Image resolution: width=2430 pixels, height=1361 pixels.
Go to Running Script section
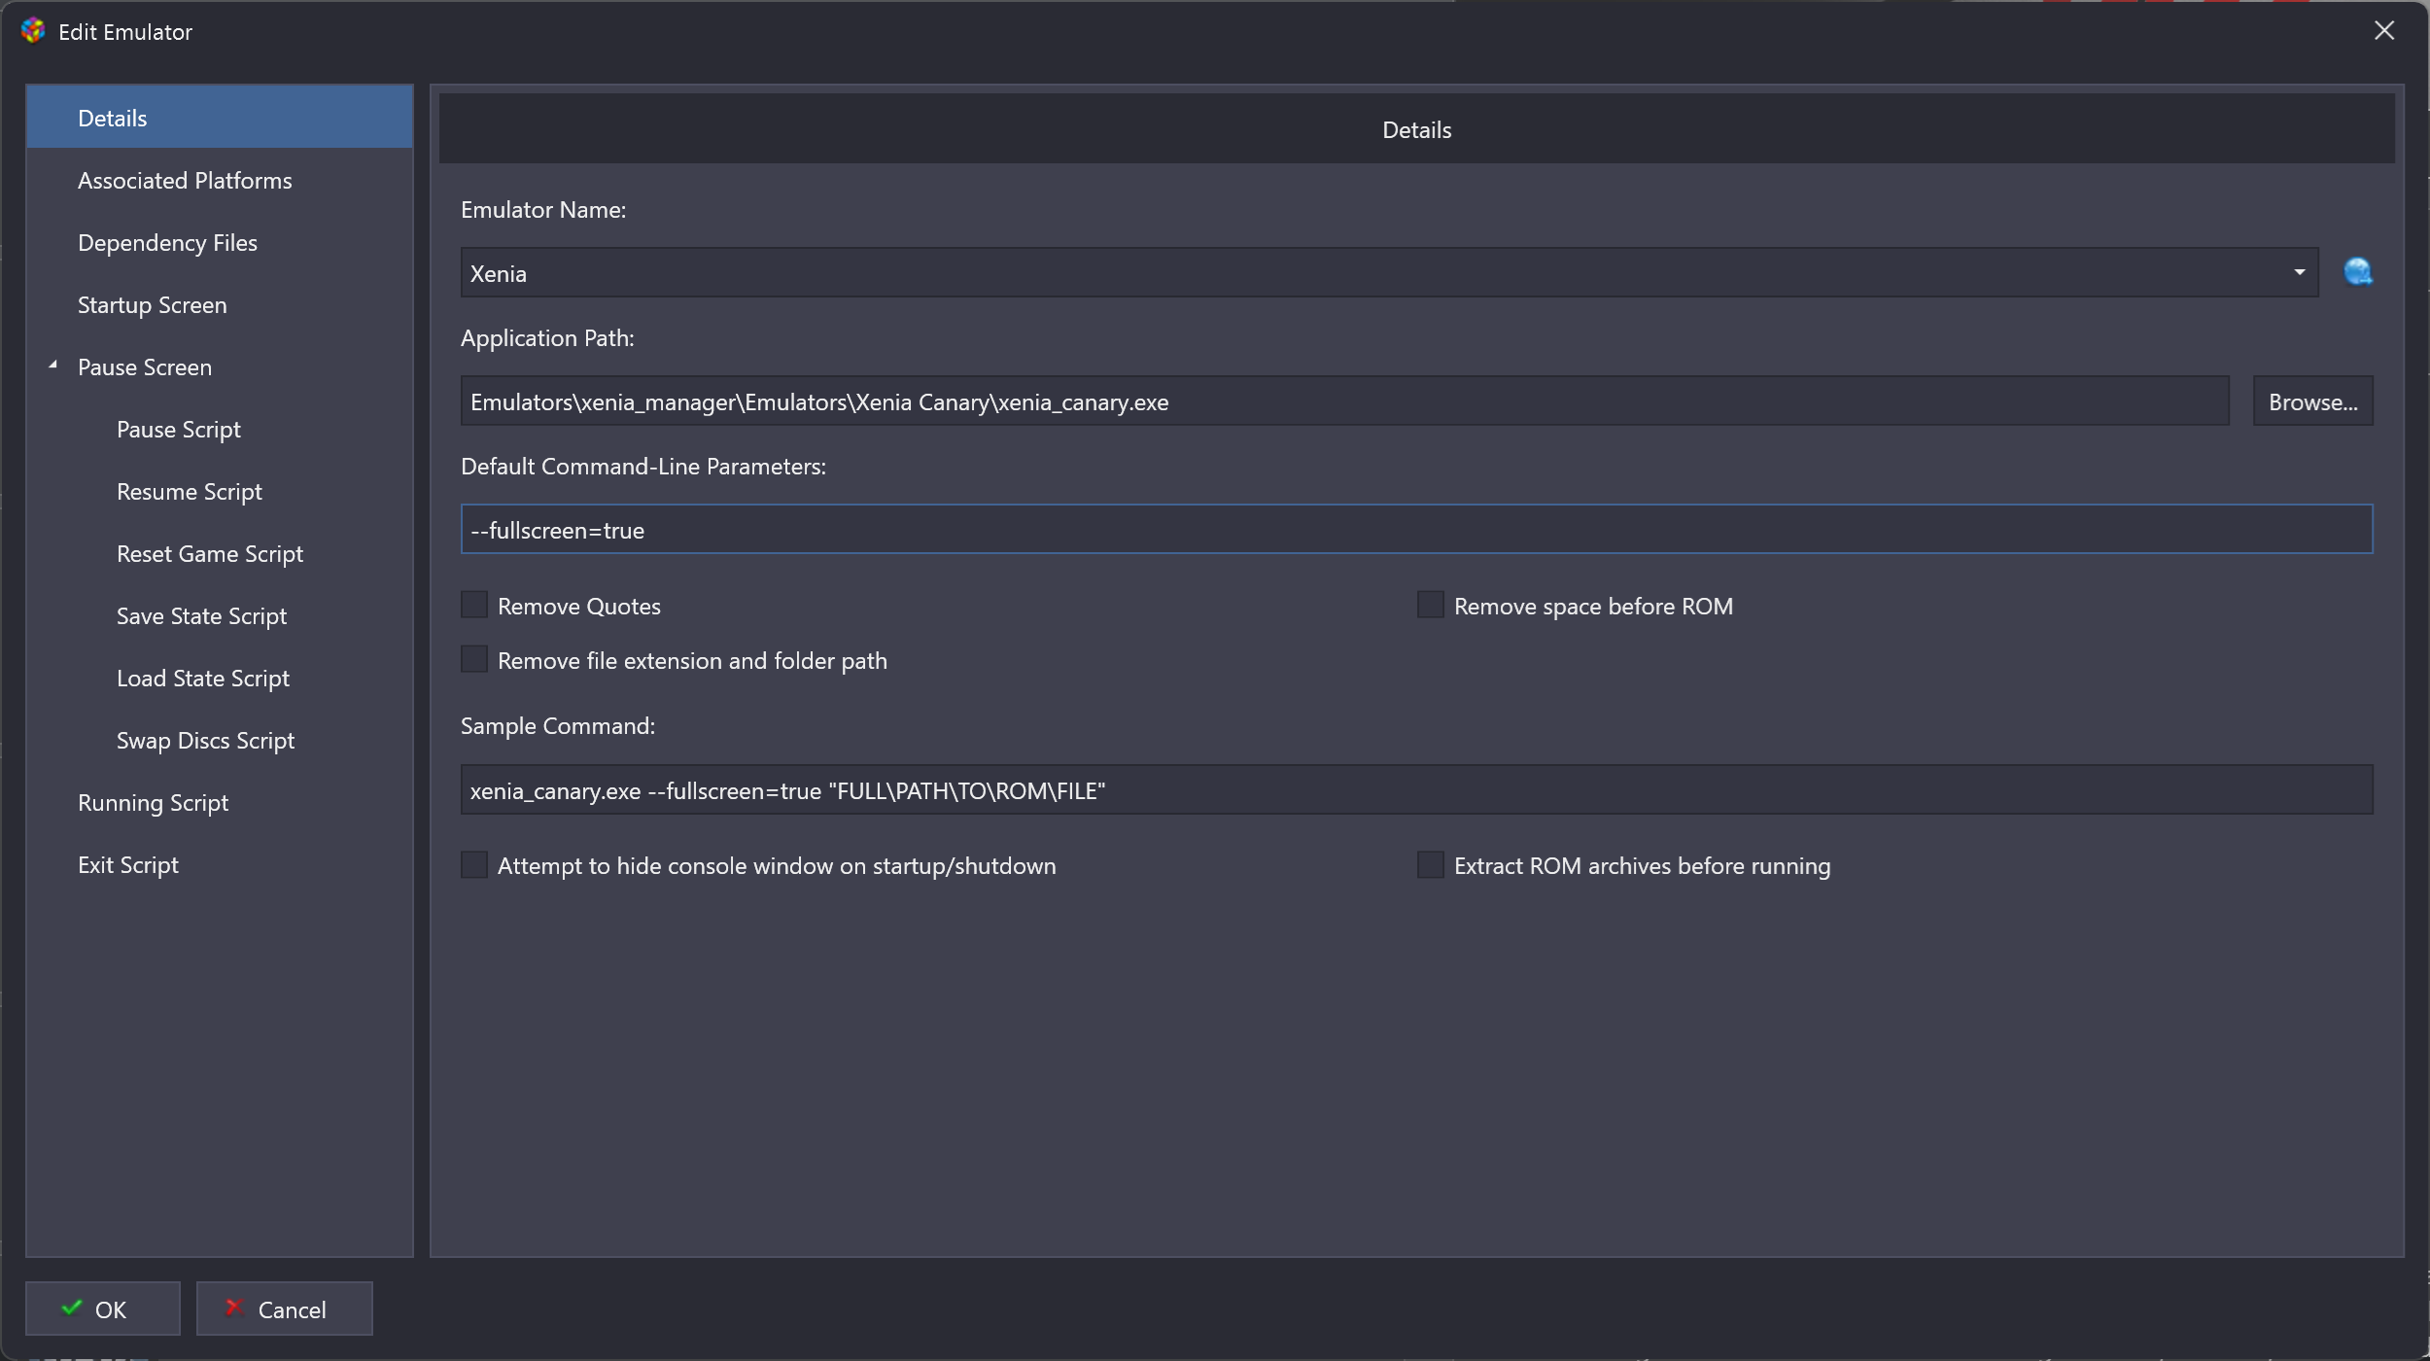[x=220, y=802]
